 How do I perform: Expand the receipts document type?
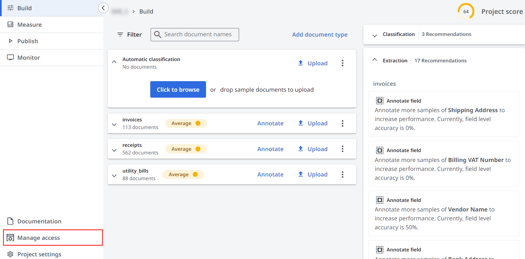point(114,150)
